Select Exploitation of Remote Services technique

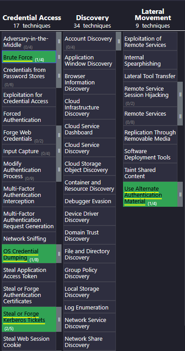click(x=150, y=41)
